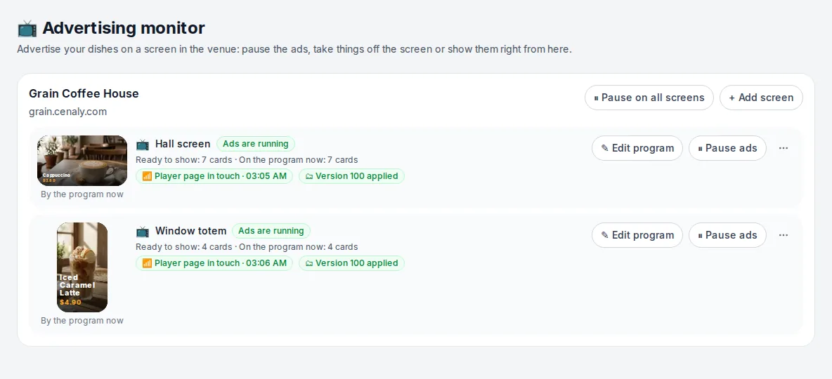Image resolution: width=832 pixels, height=379 pixels.
Task: Pause ads on Hall screen
Action: [x=727, y=148]
